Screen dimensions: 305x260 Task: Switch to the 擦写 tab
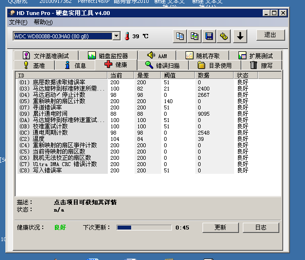pos(261,65)
